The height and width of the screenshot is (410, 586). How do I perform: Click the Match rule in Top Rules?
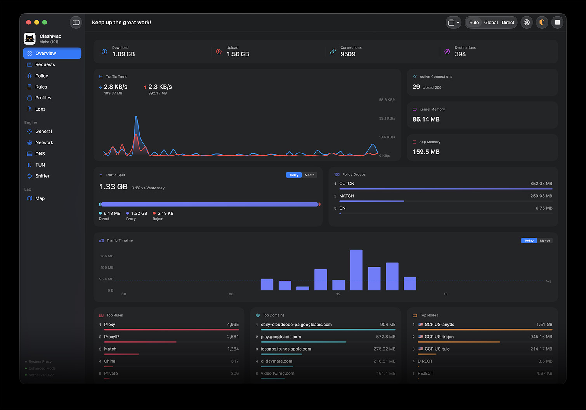coord(169,351)
